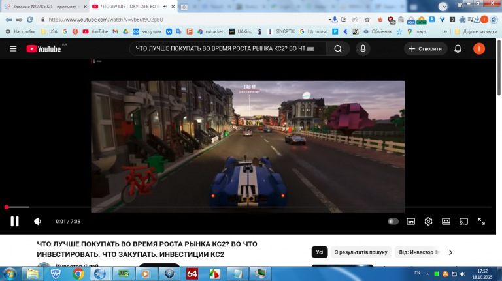The height and width of the screenshot is (281, 502).
Task: Click the red progress scrubber dot
Action: pyautogui.click(x=7, y=207)
